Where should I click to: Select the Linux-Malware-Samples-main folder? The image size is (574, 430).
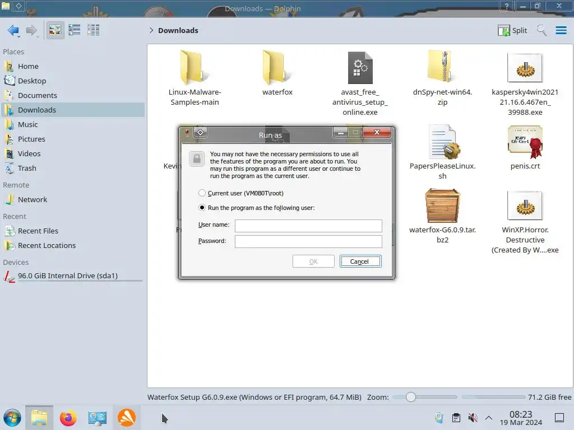pos(195,78)
